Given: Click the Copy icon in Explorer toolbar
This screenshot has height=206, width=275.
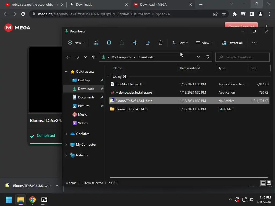Looking at the screenshot, I should 109,43.
